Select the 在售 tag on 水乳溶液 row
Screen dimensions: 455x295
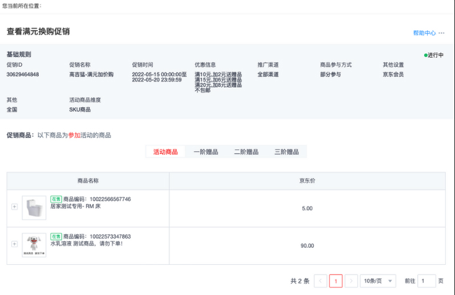(56, 236)
